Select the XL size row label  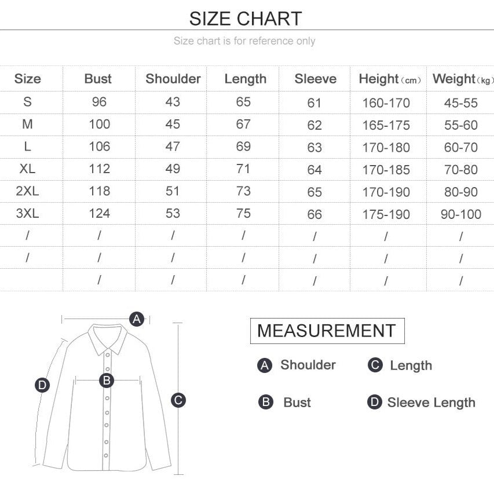coord(27,169)
